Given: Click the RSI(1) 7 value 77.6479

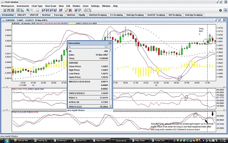Looking at the screenshot, I should pyautogui.click(x=104, y=98).
